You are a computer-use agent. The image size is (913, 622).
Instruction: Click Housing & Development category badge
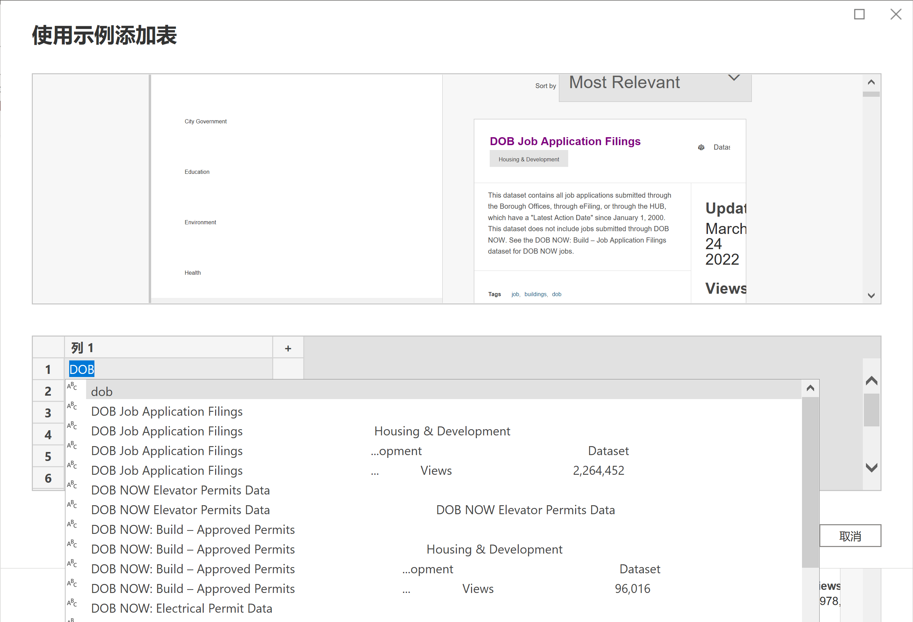[528, 159]
